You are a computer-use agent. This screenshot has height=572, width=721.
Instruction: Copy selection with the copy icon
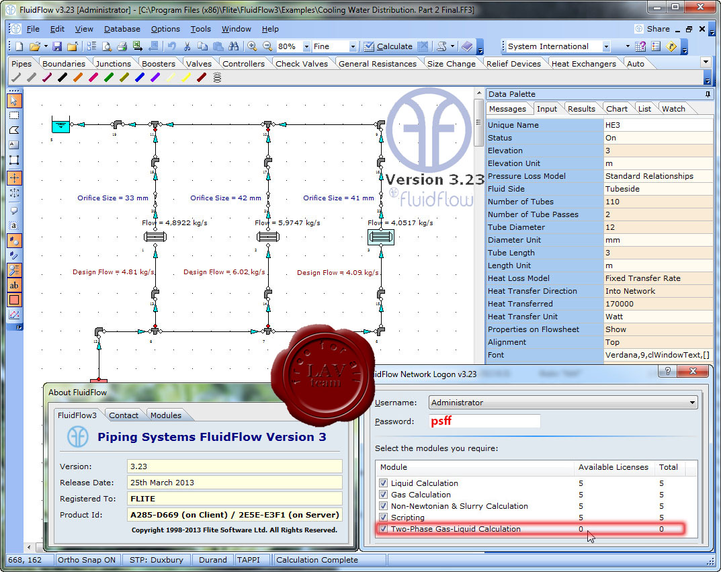(x=202, y=46)
